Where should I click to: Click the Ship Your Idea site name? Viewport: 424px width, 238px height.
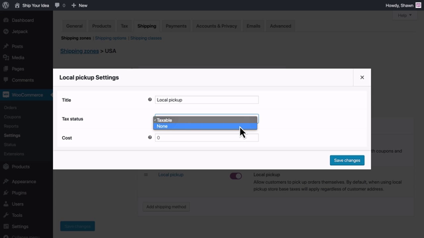coord(36,5)
